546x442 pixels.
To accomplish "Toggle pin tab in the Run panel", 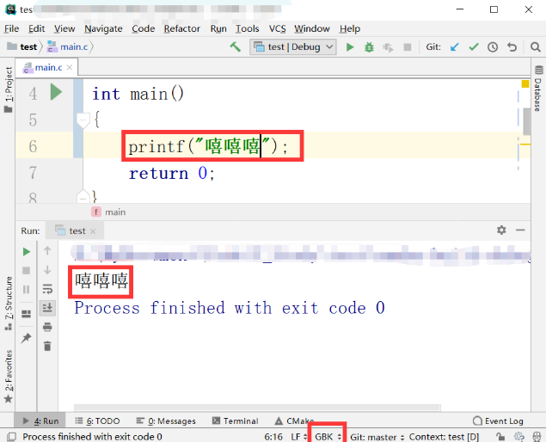I will tap(26, 338).
